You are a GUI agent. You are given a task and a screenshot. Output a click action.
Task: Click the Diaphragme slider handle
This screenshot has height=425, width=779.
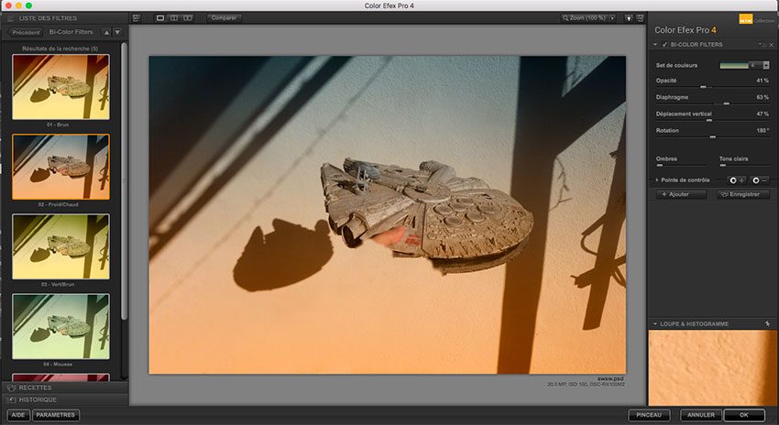coord(727,104)
